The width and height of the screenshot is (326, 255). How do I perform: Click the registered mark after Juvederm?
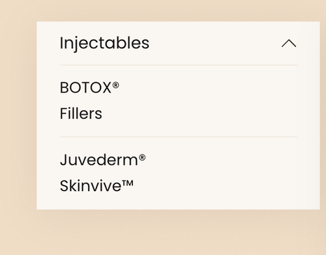(x=142, y=157)
